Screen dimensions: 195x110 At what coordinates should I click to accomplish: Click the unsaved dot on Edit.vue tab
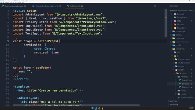tap(82, 6)
